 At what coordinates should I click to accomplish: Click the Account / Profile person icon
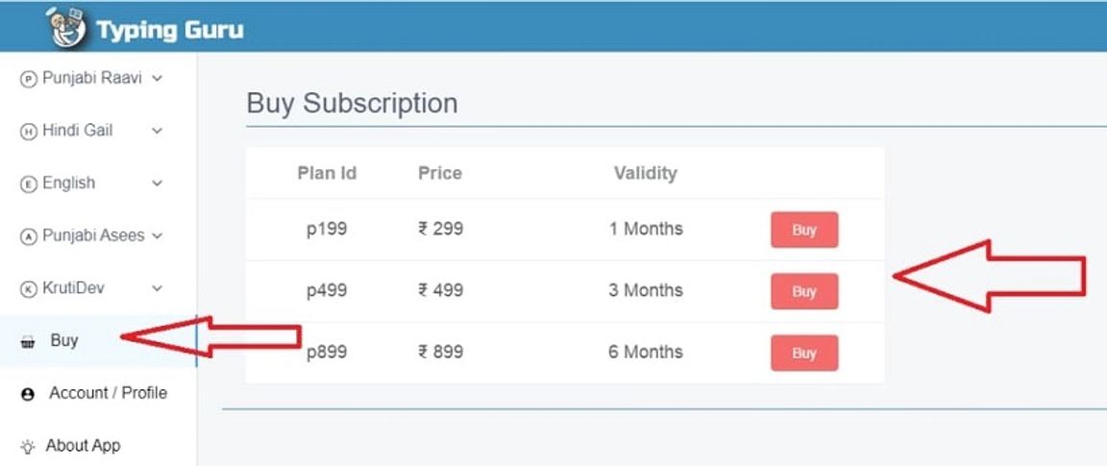coord(28,394)
